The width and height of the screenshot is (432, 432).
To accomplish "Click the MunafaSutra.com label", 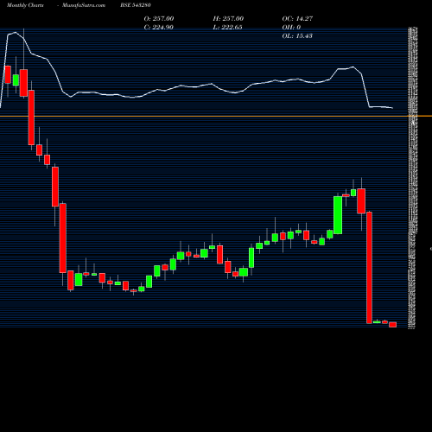I will pyautogui.click(x=84, y=5).
